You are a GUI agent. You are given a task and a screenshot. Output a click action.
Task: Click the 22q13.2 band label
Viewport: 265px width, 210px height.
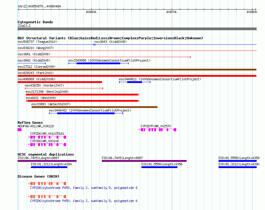24,26
